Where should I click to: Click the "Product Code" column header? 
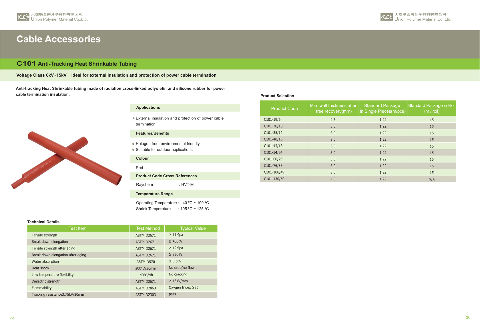pyautogui.click(x=284, y=108)
